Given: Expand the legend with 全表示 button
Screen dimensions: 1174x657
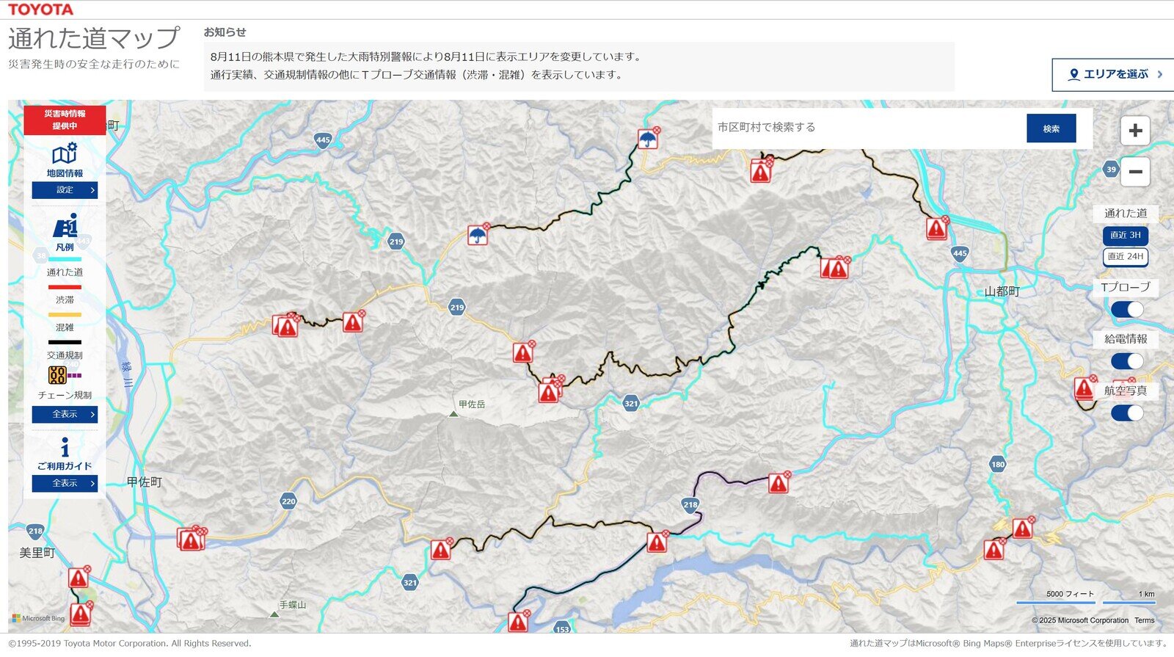Looking at the screenshot, I should 65,415.
